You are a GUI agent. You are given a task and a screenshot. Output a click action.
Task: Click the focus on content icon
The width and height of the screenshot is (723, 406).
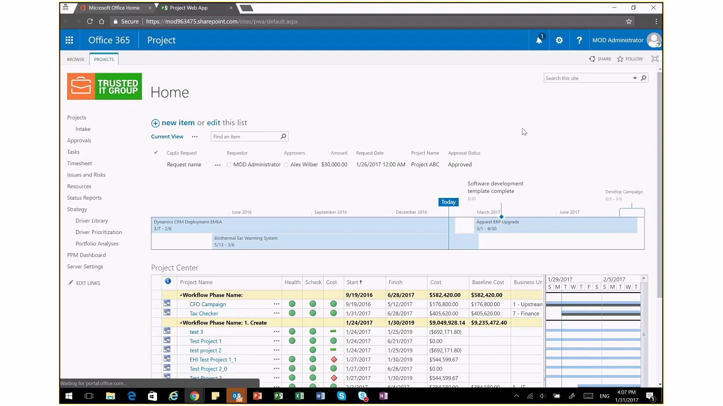(x=655, y=59)
